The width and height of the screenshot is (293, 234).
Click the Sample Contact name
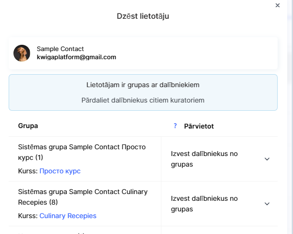[60, 49]
